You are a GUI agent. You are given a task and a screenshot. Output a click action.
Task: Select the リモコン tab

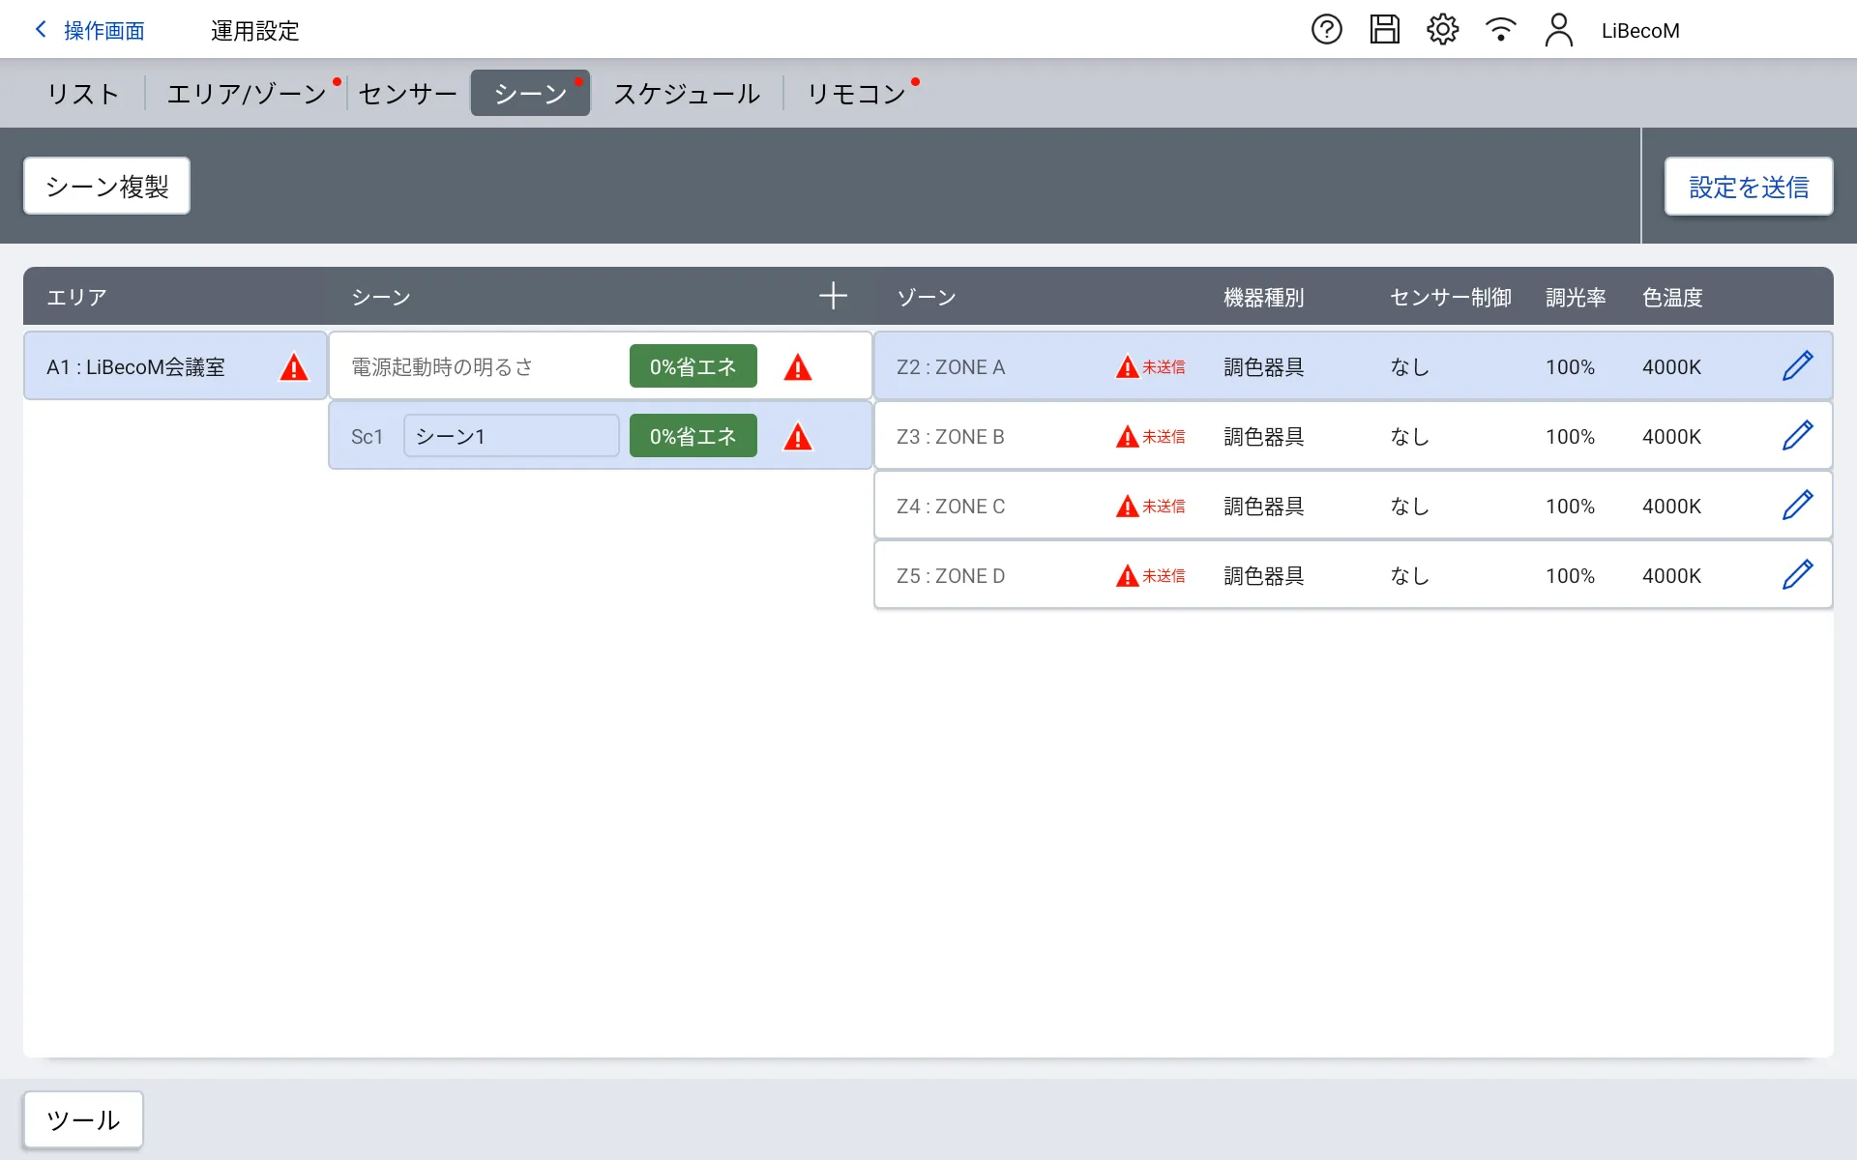point(856,94)
